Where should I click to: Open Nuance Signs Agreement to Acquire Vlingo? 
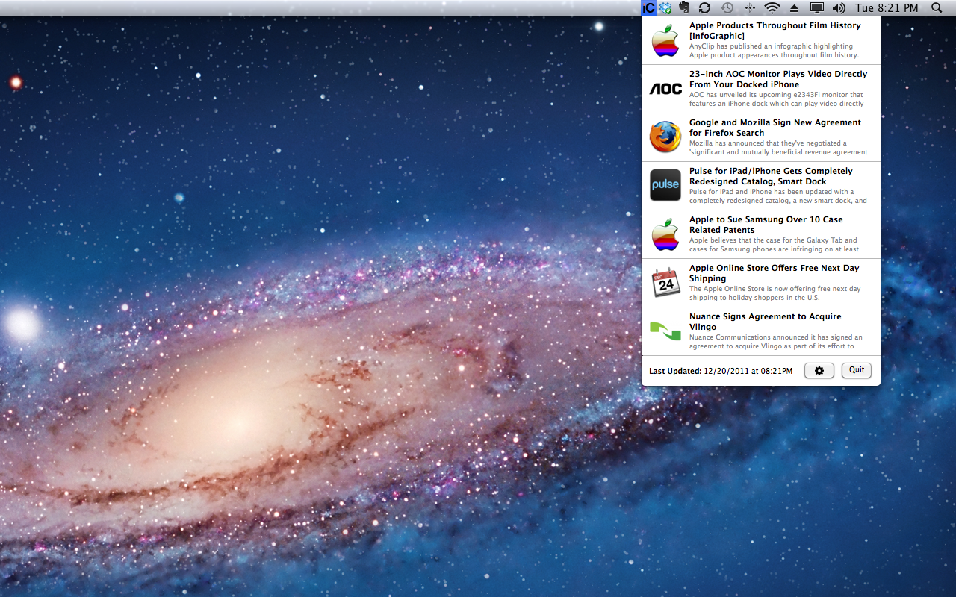[765, 322]
